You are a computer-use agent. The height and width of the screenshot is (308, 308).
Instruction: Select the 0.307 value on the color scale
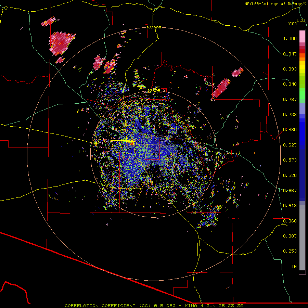(290, 236)
